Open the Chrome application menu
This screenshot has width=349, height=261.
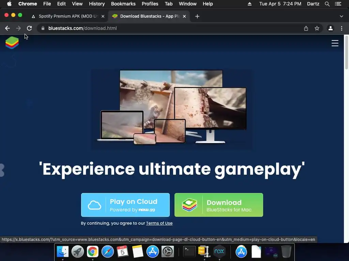click(28, 4)
